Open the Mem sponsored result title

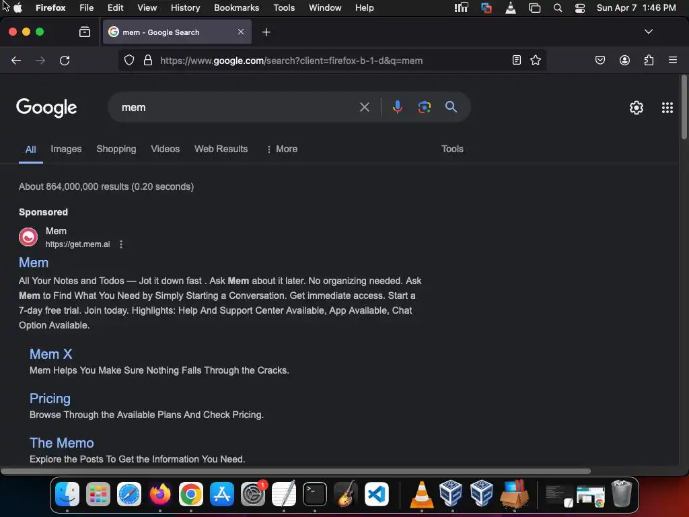[34, 263]
